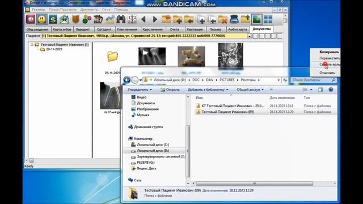The height and width of the screenshot is (204, 363).
Task: Open the chart statistics toolbar icon
Action: click(x=109, y=19)
